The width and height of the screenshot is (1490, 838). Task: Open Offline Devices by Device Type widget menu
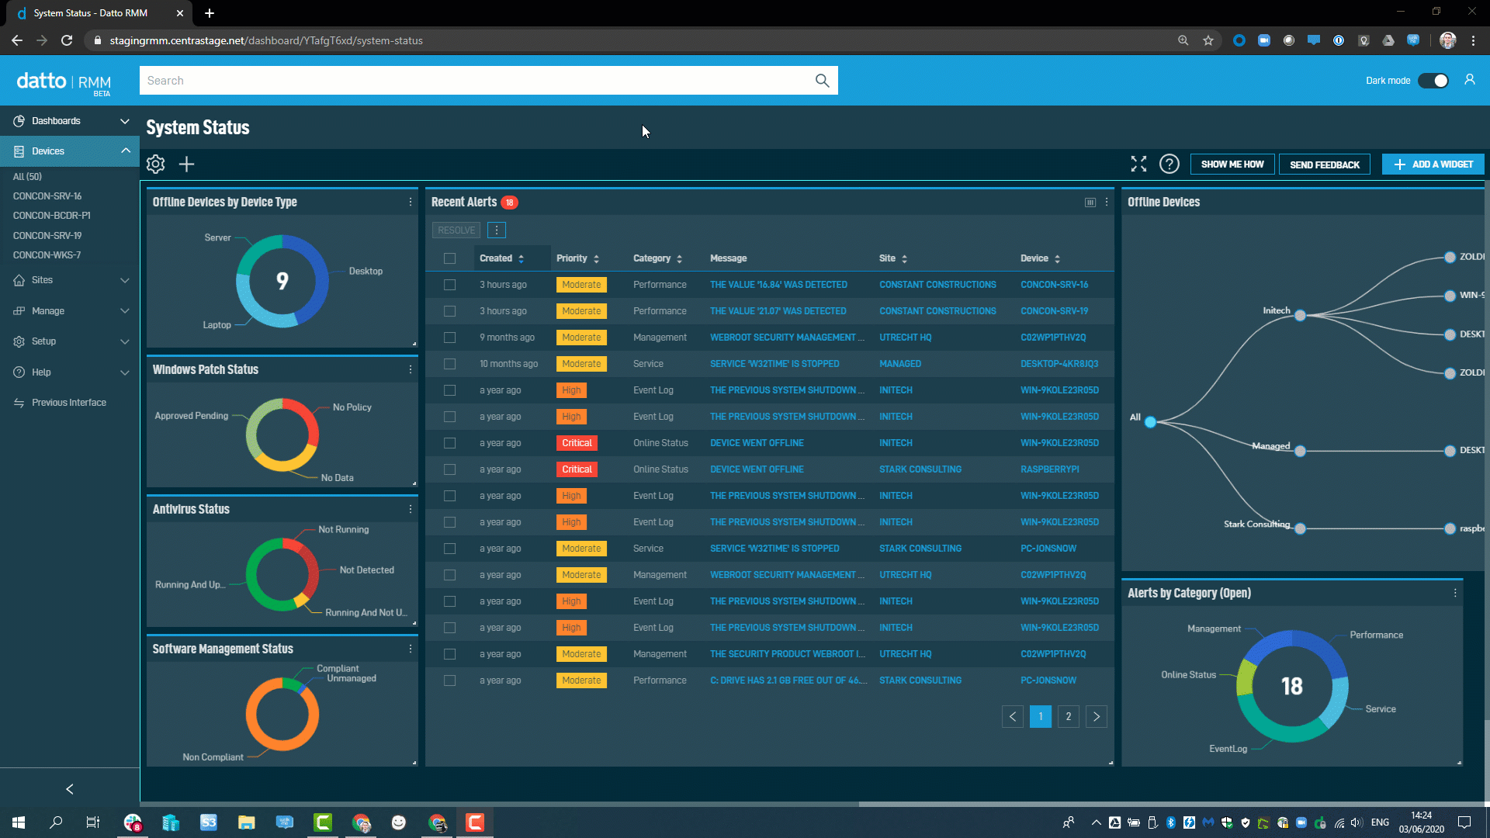[411, 202]
